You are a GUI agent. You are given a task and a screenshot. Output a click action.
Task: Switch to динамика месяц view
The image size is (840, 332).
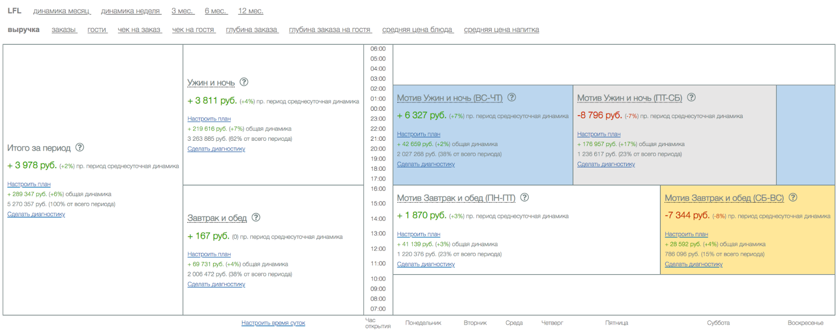pyautogui.click(x=61, y=11)
